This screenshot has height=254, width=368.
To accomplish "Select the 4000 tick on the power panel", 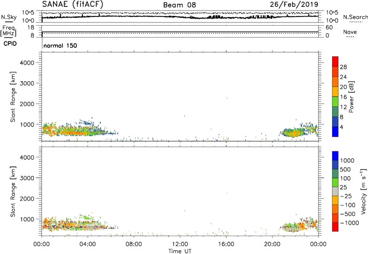I will (27, 63).
